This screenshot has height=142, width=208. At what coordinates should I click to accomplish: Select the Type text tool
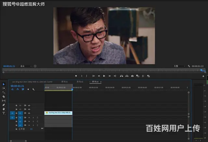tap(4, 113)
